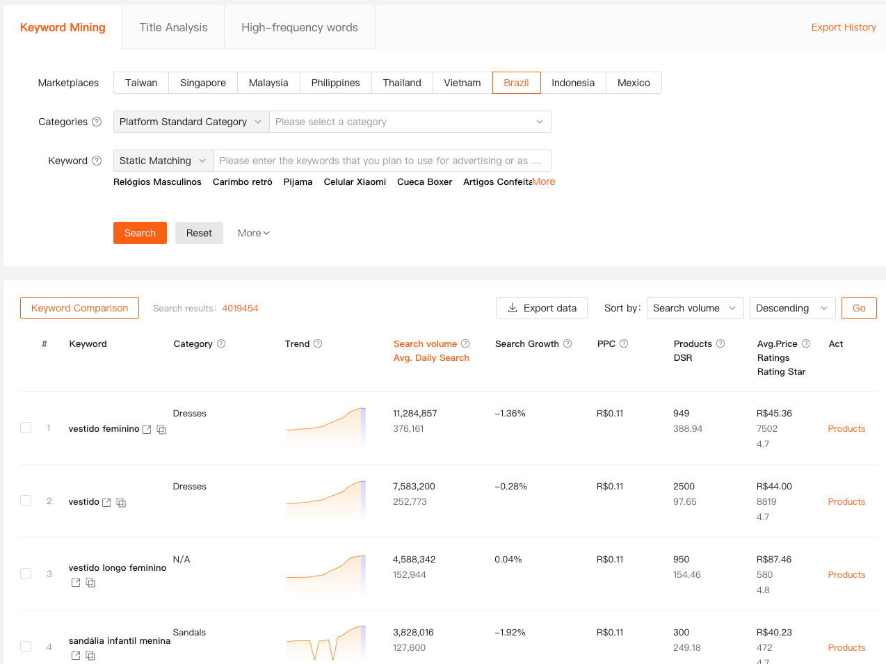Click help icon beside Search Growth header
Viewport: 886px width, 664px height.
point(567,343)
